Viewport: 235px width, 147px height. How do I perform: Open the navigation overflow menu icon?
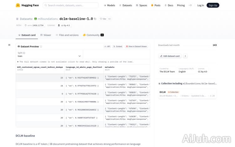click(190, 5)
